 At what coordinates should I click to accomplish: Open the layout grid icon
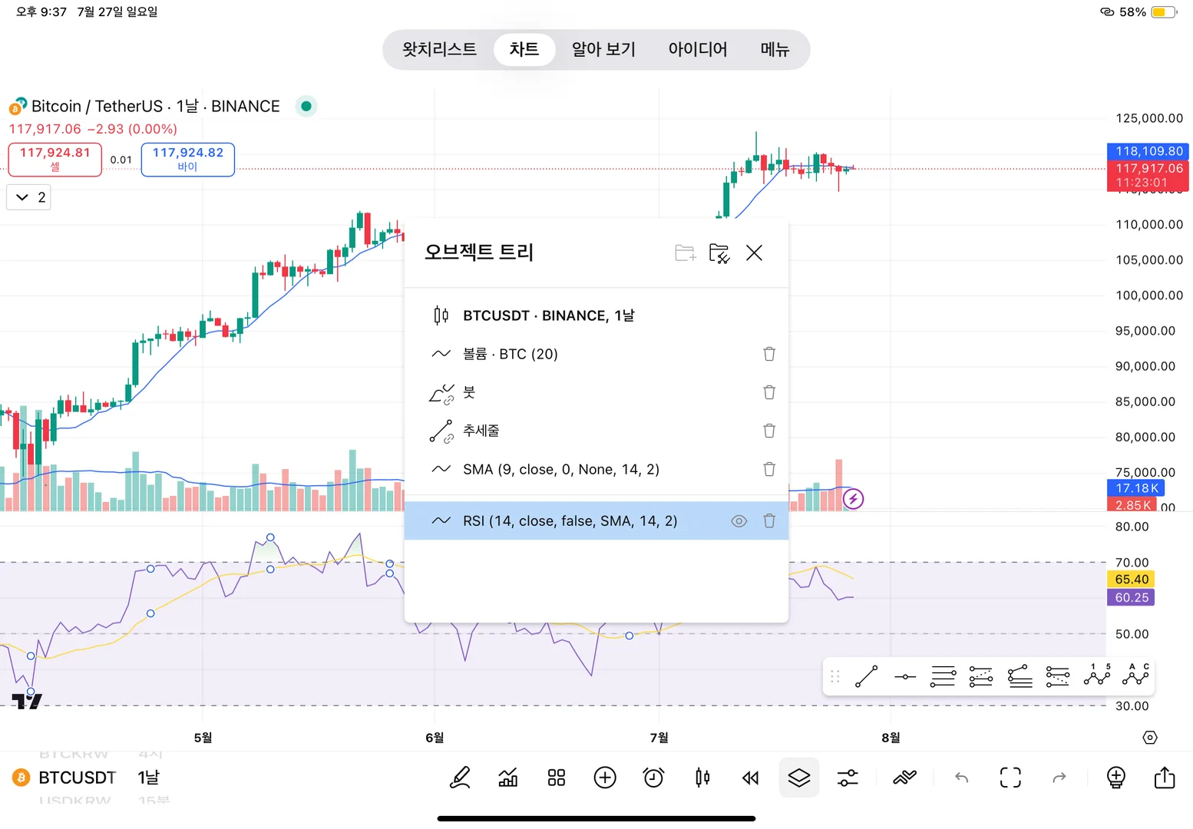(557, 778)
